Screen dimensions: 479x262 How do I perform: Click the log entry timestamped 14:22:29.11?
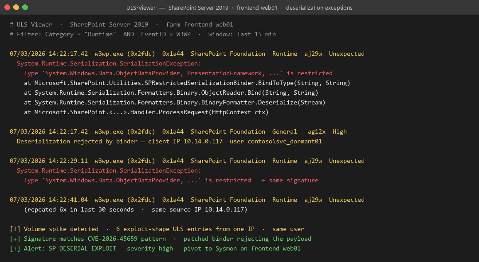coord(187,161)
